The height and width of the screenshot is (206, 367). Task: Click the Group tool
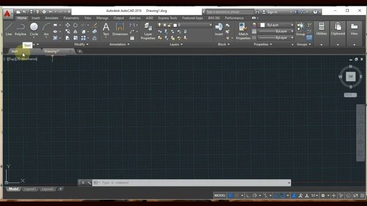click(300, 29)
